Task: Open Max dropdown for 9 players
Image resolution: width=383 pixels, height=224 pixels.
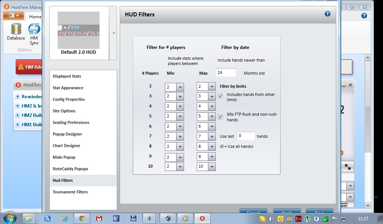Action: click(x=212, y=157)
